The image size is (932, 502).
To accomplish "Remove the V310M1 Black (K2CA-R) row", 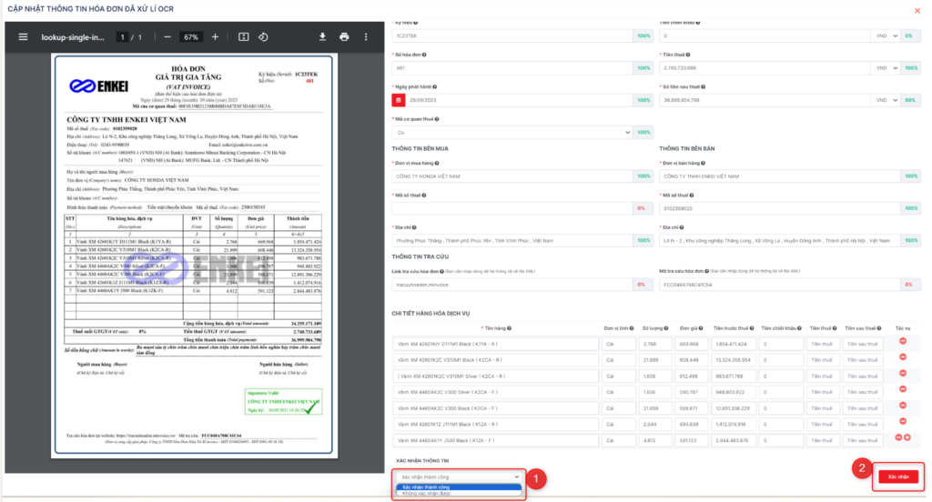I will 903,357.
